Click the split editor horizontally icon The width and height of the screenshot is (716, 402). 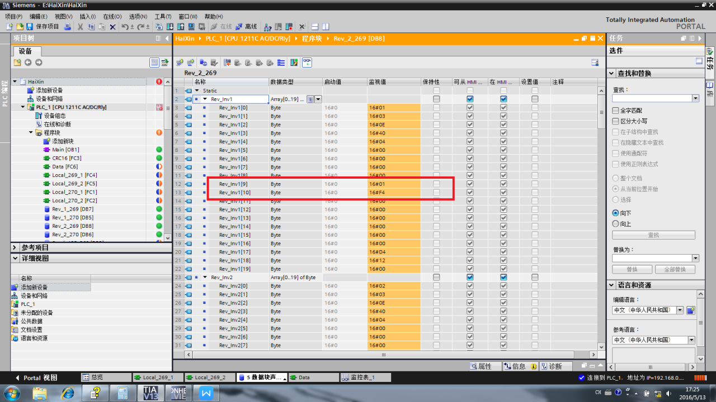(315, 26)
